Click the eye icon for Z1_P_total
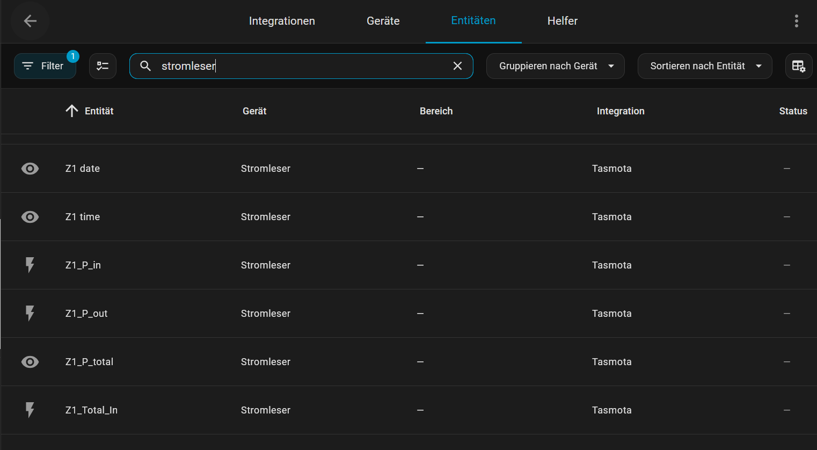817x450 pixels. tap(30, 362)
